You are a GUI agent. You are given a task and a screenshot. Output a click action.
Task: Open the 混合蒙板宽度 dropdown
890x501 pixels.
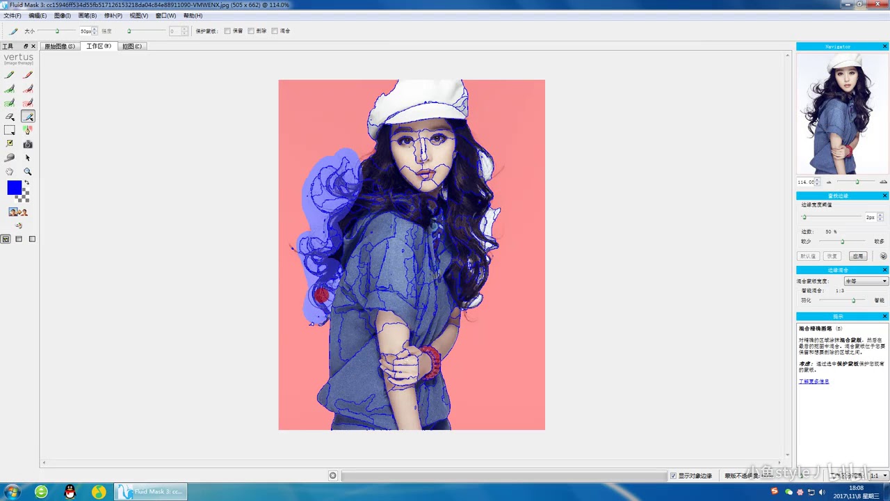coord(866,281)
